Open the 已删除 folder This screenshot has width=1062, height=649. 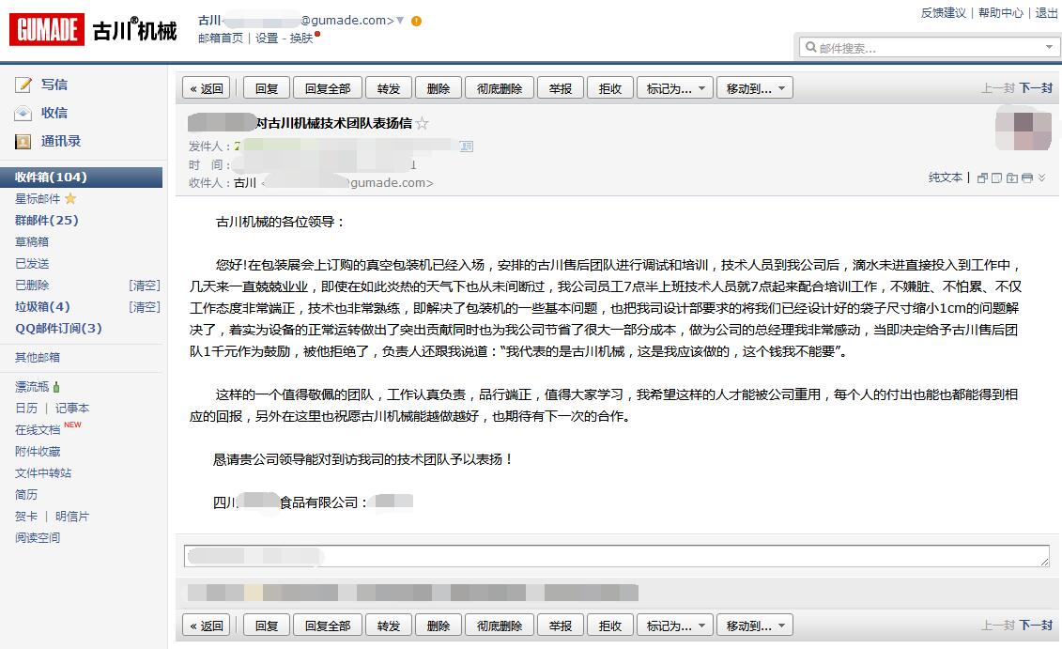pos(32,286)
